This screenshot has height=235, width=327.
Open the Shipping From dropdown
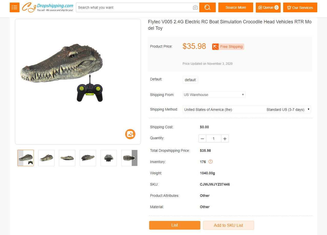(214, 95)
